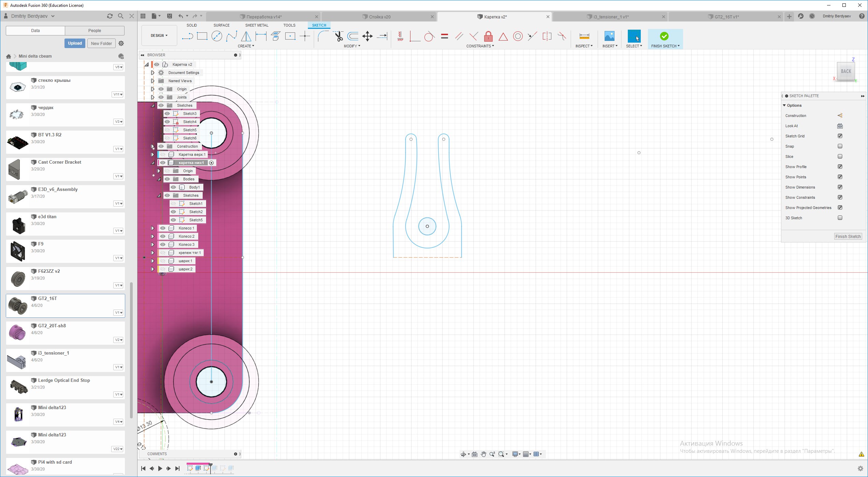
Task: Switch to the SHEET METAL tab
Action: click(257, 25)
